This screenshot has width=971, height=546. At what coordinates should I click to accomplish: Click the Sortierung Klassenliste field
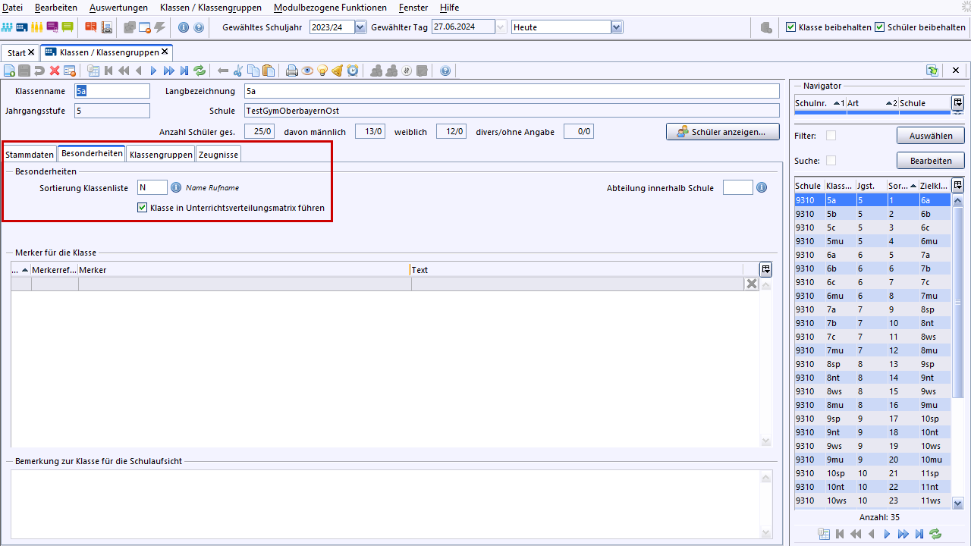click(x=152, y=187)
